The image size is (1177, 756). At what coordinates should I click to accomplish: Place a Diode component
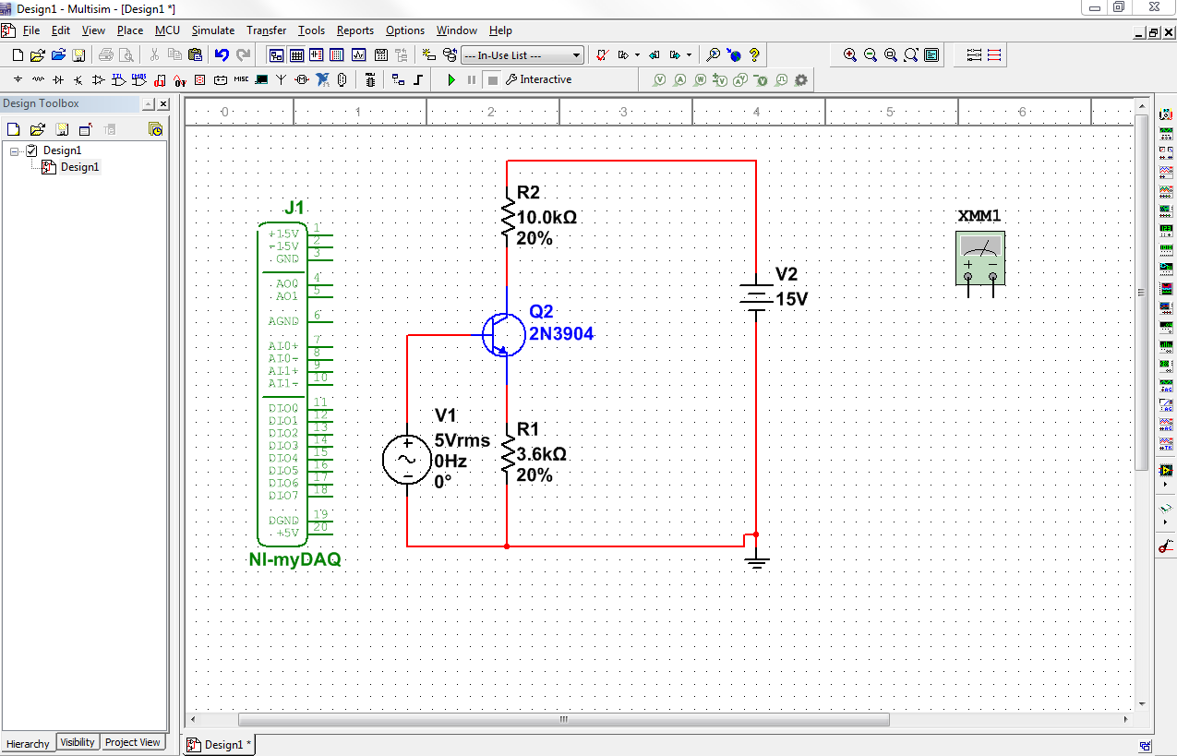(x=58, y=79)
